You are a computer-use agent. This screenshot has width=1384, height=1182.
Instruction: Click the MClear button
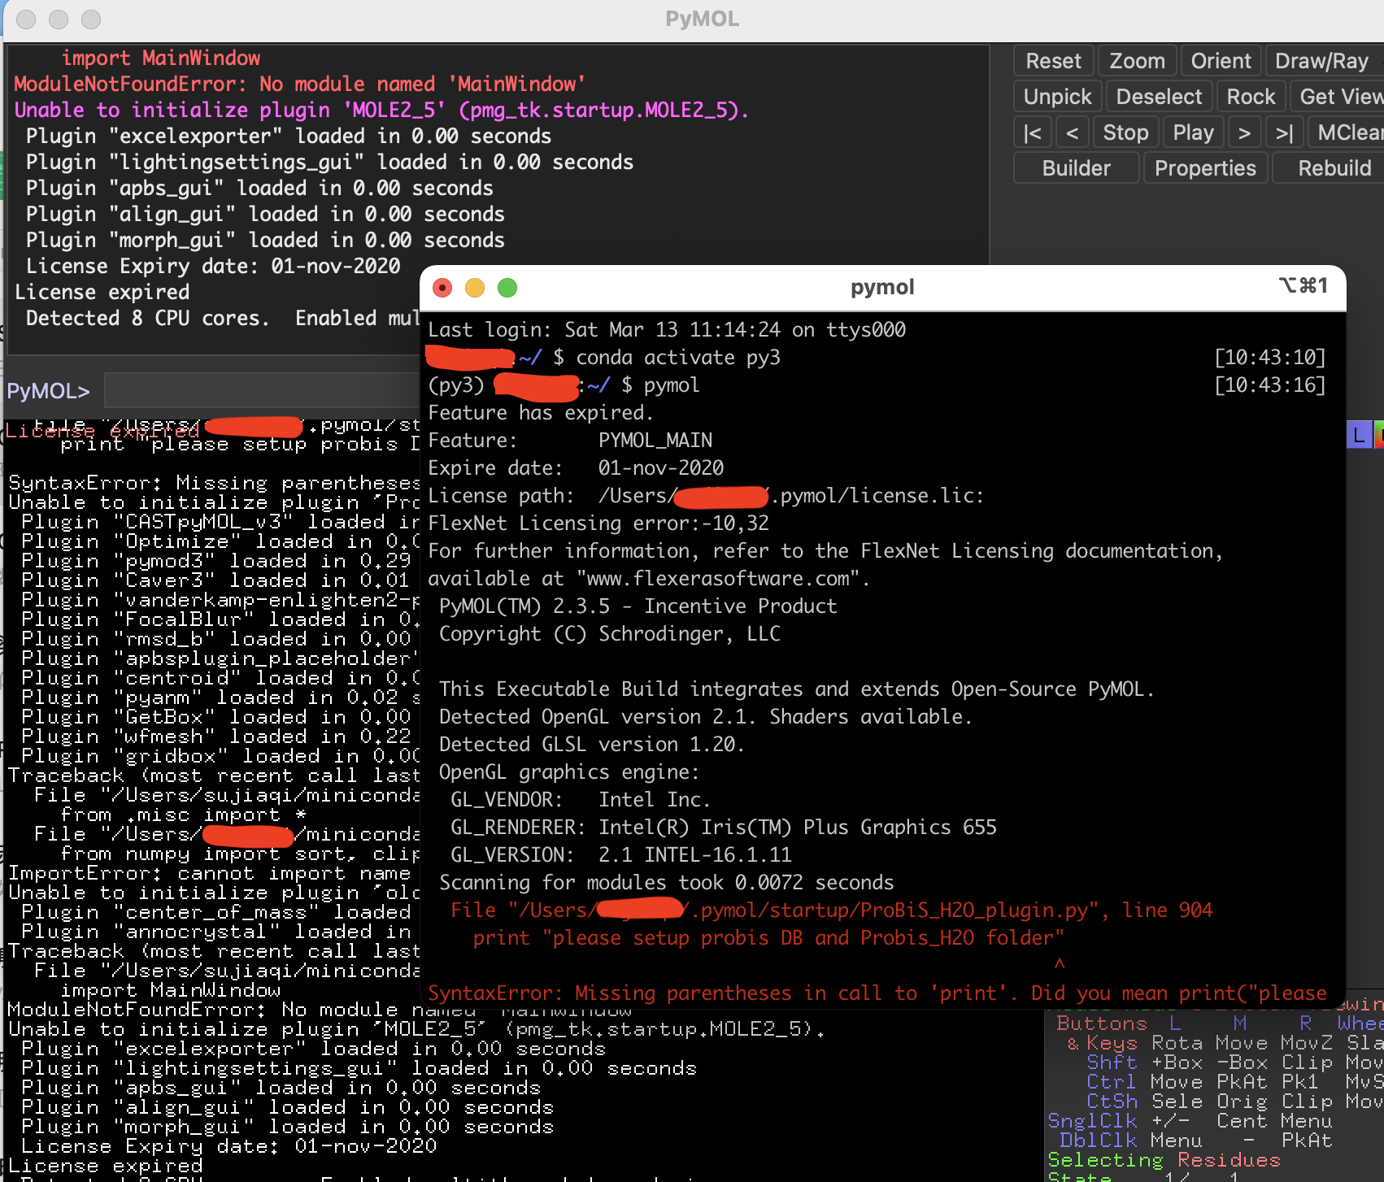(1348, 133)
